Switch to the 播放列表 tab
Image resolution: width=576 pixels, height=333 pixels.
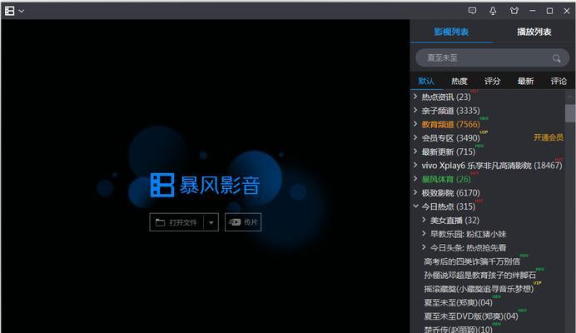click(x=534, y=32)
